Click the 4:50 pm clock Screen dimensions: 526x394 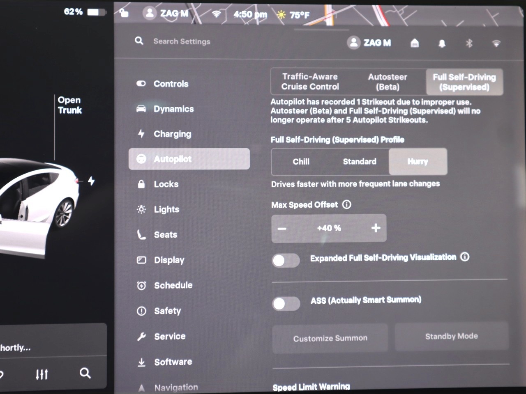[x=250, y=15]
